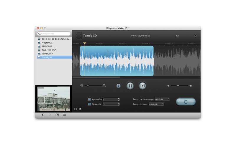
Task: Close the Tomsk_SD track with X icon
Action: pyautogui.click(x=195, y=36)
